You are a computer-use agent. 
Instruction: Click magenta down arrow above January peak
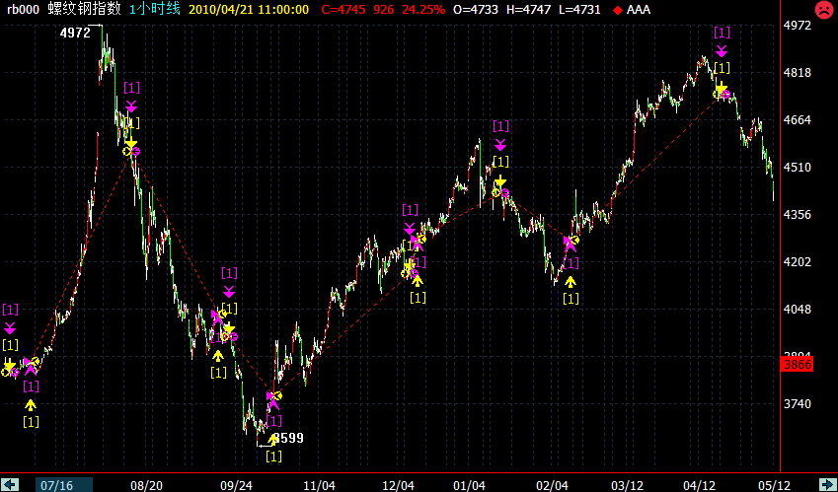(500, 143)
